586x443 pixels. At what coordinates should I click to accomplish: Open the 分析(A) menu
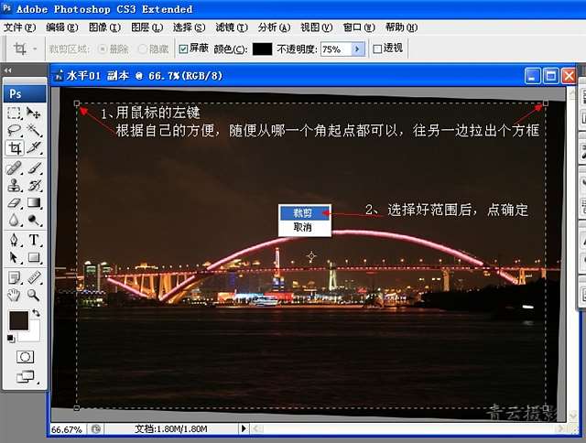pyautogui.click(x=274, y=27)
